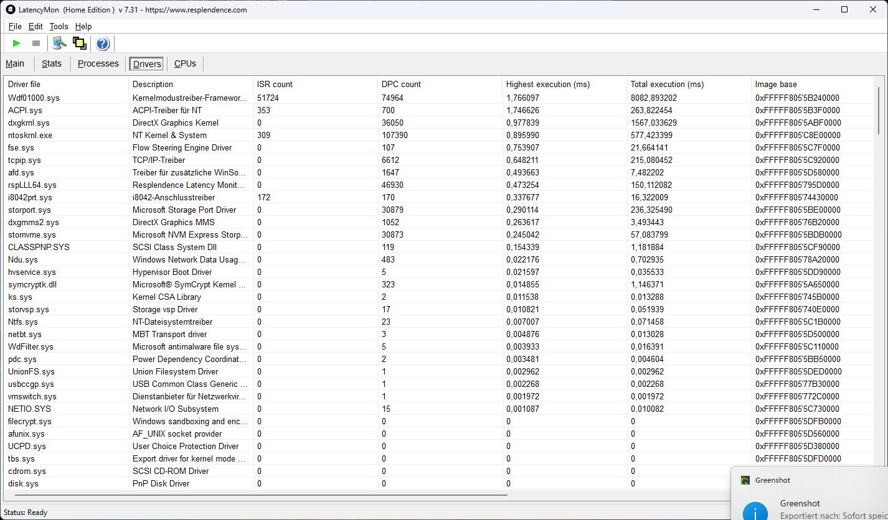Select the vmswitch.sys driver row

(439, 396)
